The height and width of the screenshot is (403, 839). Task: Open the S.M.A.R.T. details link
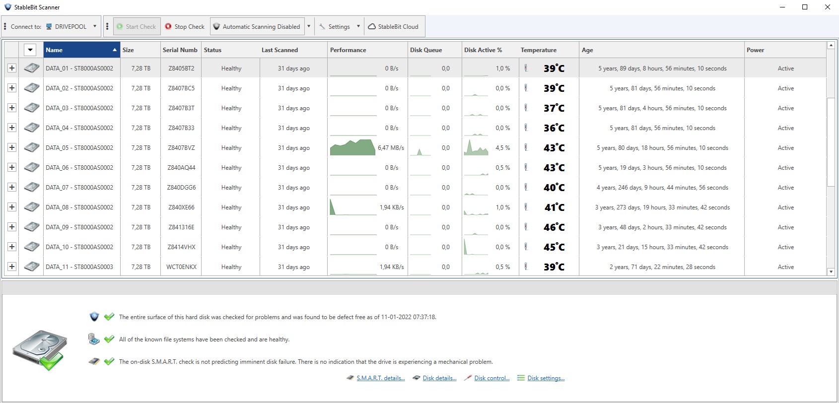click(x=381, y=378)
